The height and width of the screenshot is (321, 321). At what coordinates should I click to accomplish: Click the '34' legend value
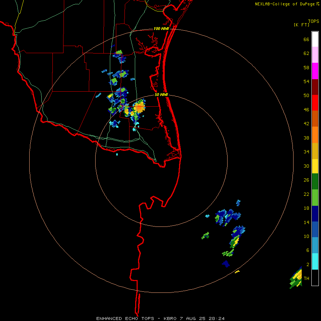tap(306, 152)
